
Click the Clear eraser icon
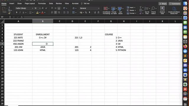click(x=141, y=13)
